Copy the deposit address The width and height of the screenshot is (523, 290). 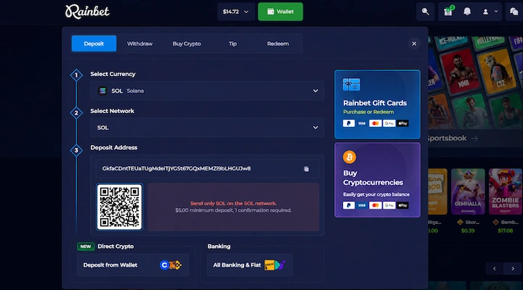306,169
